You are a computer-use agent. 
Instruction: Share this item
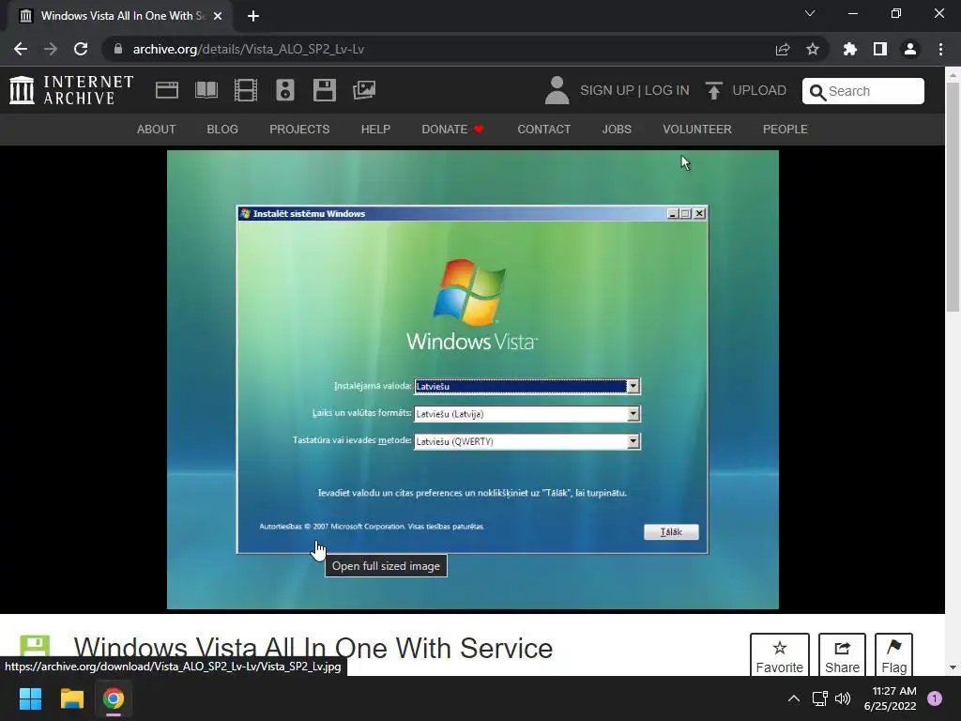pos(842,654)
